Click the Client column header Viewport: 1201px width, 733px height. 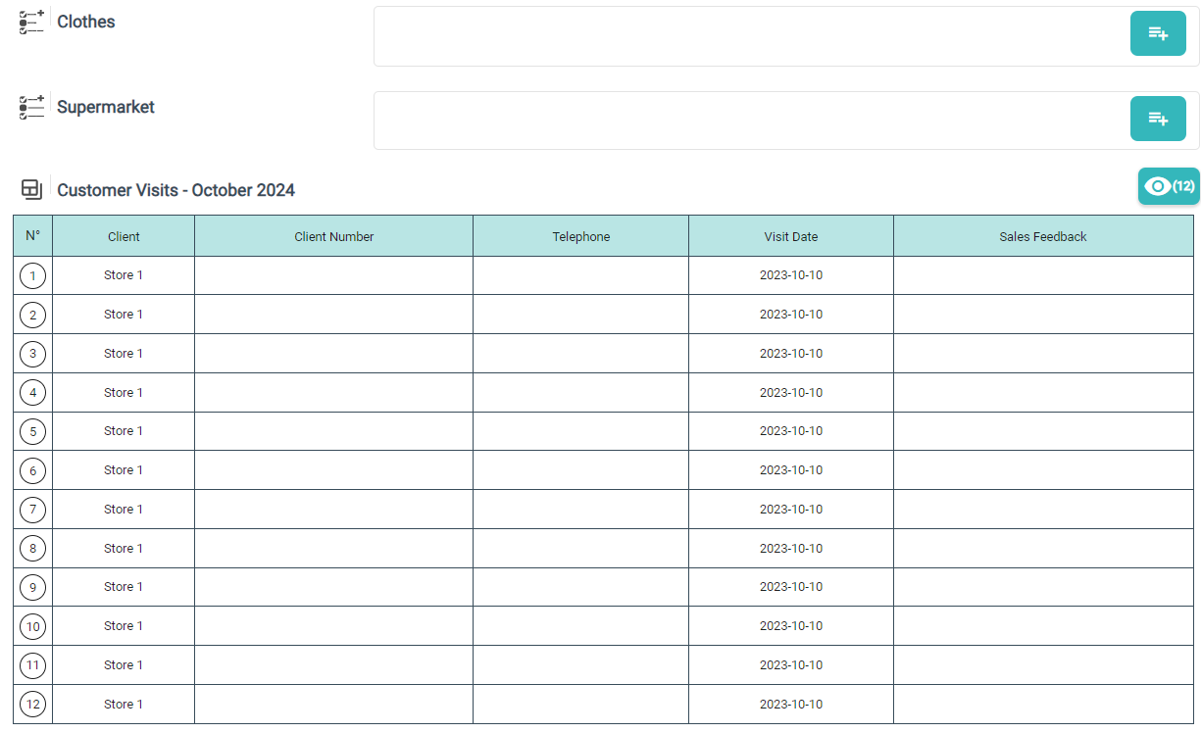(x=124, y=236)
